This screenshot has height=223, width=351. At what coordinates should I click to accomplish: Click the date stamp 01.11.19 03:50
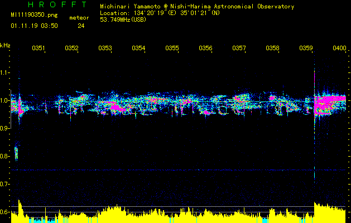(34, 26)
